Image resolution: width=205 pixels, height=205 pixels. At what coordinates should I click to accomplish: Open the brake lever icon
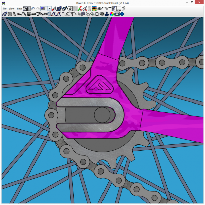tap(43, 14)
